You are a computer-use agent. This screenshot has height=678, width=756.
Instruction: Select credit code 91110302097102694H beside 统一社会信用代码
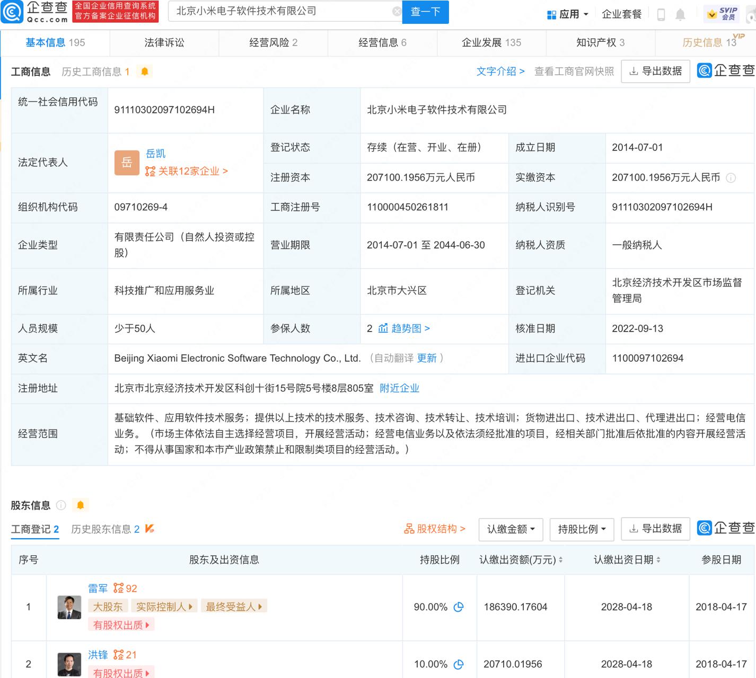click(x=164, y=110)
